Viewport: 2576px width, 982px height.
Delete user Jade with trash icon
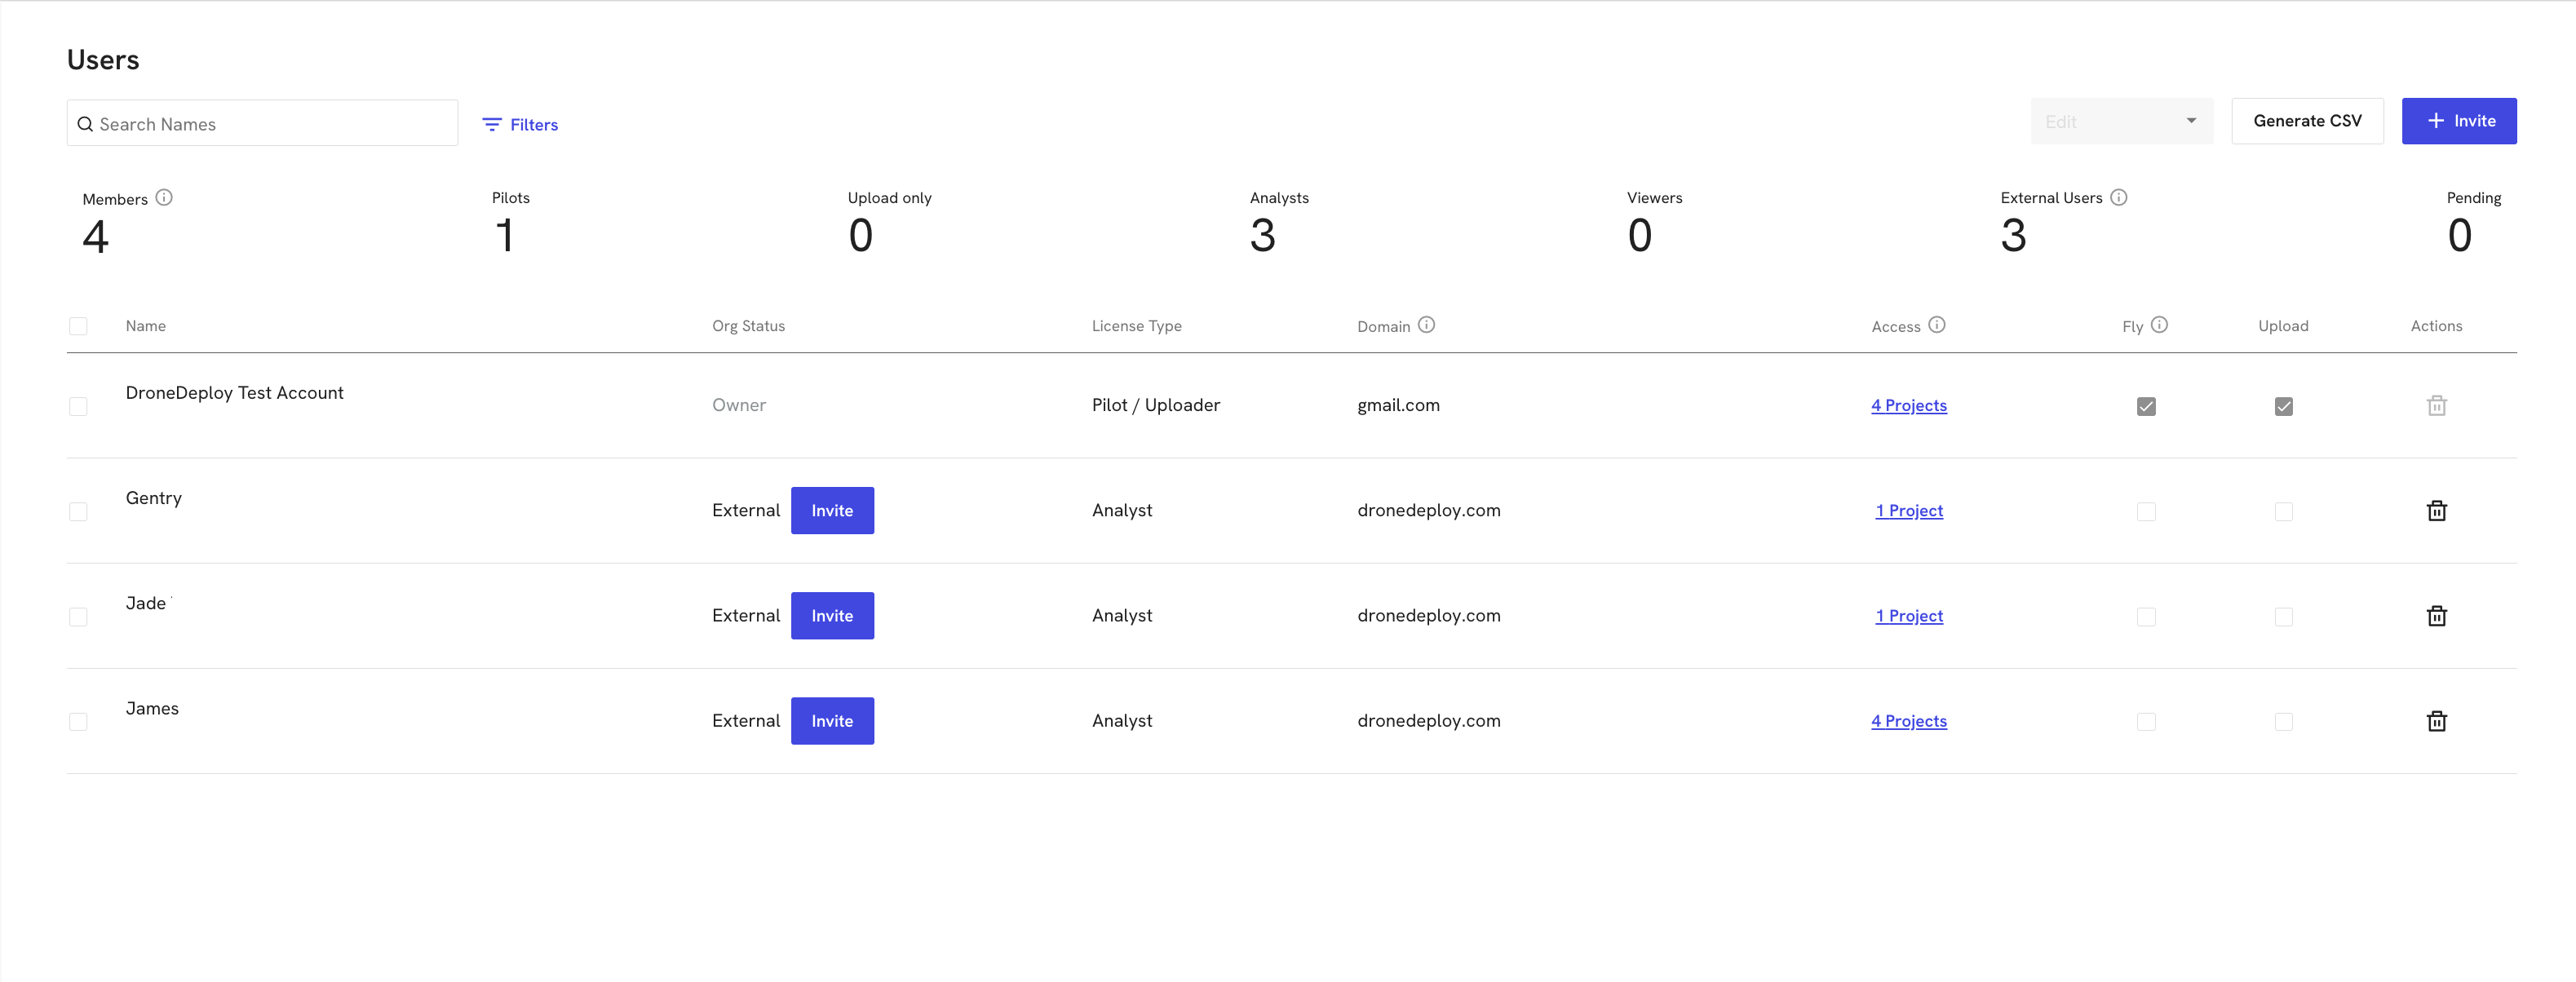pos(2436,616)
